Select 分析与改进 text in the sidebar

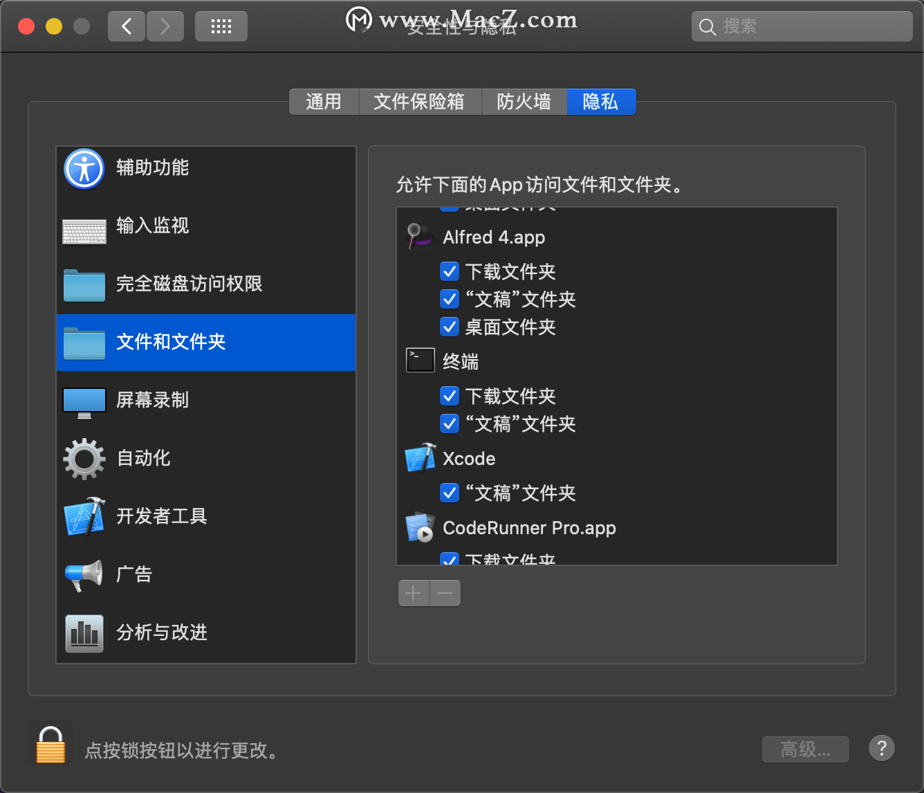coord(161,633)
